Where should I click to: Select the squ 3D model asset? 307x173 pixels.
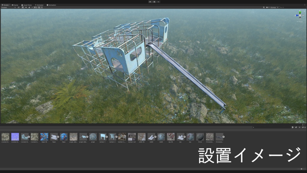click(x=180, y=137)
